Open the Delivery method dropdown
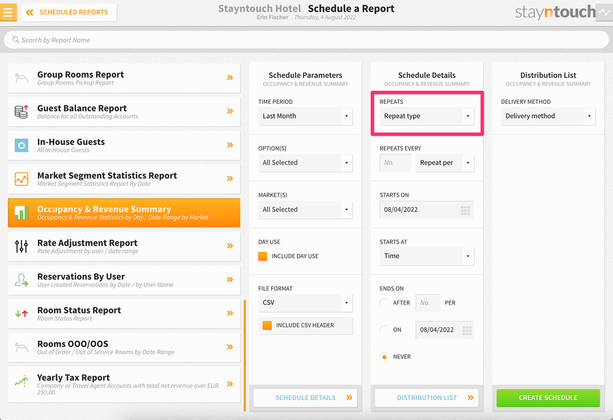 (548, 116)
